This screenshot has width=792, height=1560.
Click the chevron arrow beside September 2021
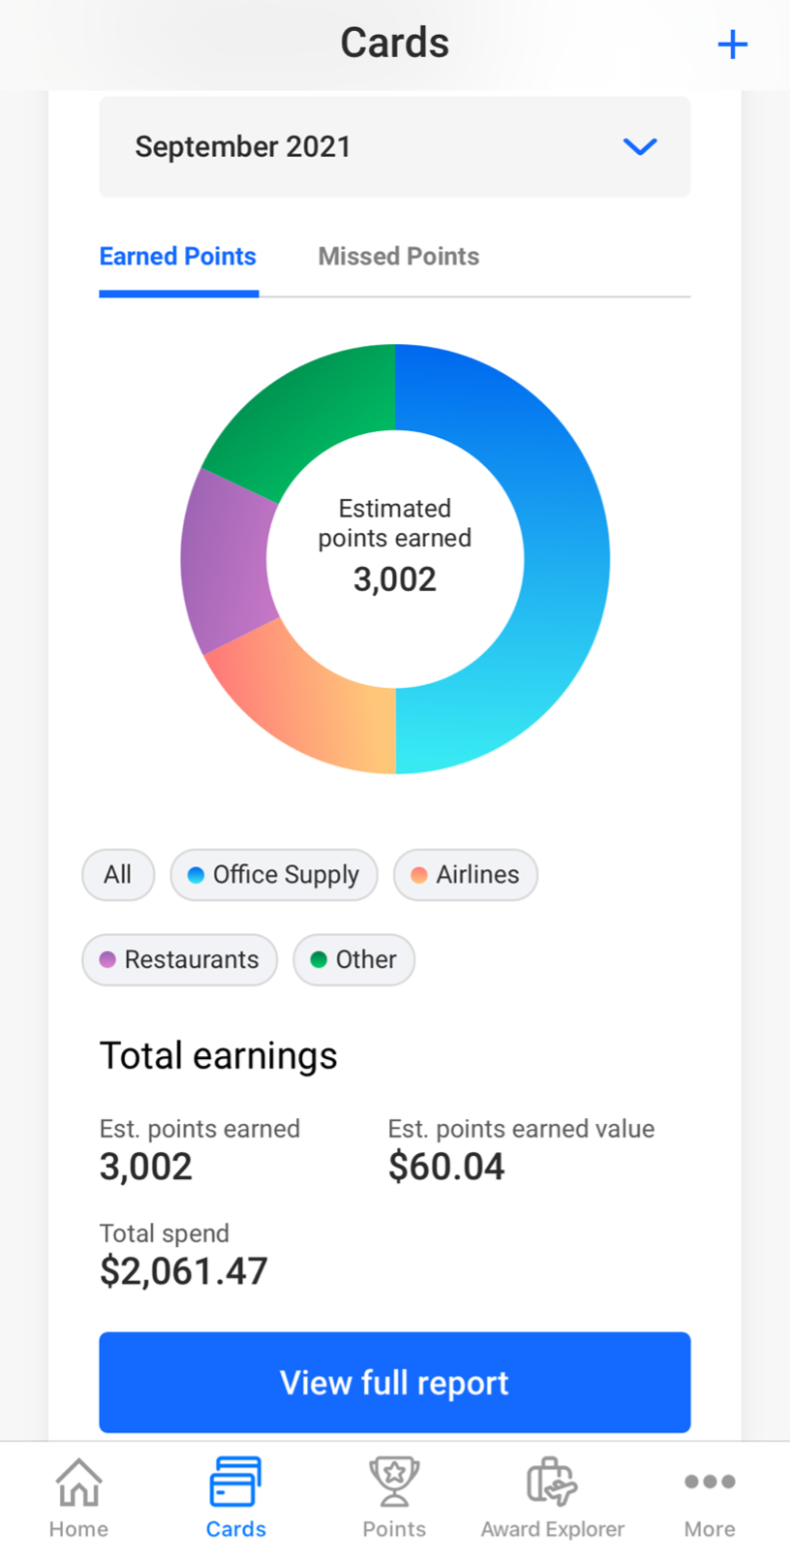pos(640,147)
